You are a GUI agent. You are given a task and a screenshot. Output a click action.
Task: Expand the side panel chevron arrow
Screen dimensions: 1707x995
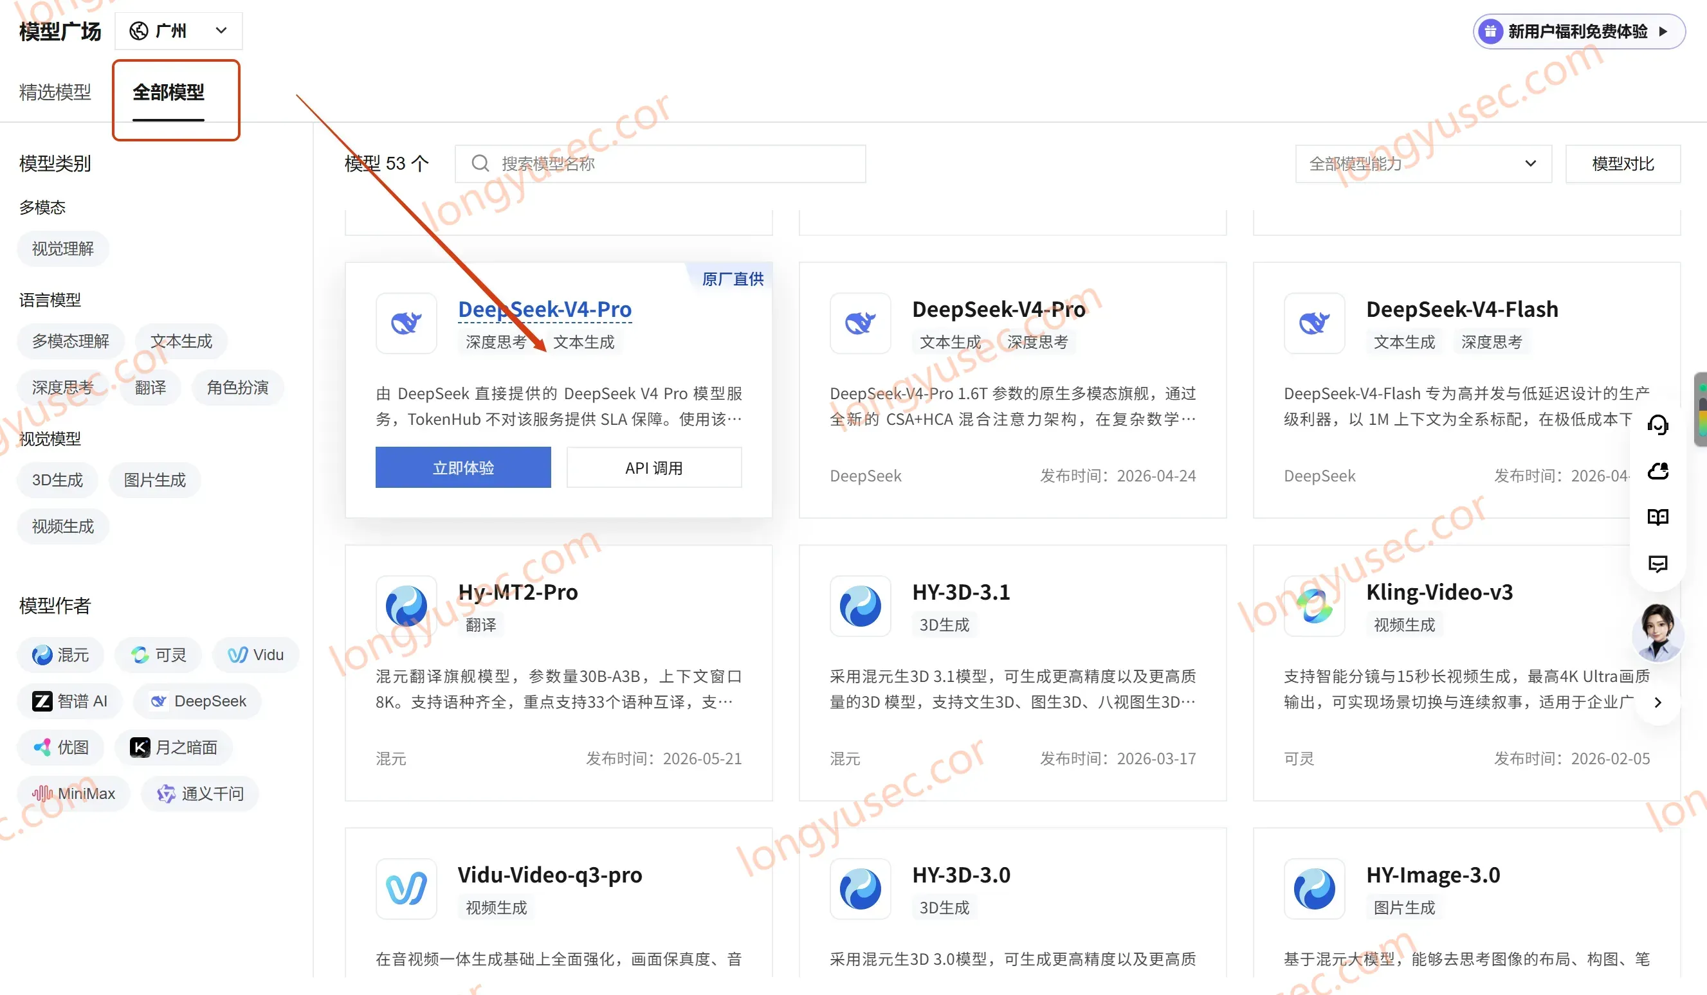pyautogui.click(x=1657, y=702)
